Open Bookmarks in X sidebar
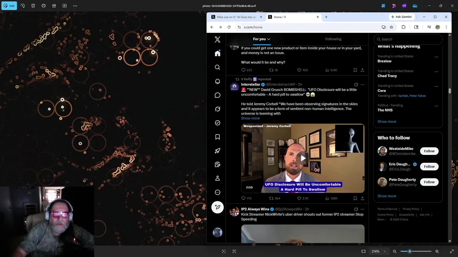Image resolution: width=458 pixels, height=257 pixels. click(x=218, y=137)
